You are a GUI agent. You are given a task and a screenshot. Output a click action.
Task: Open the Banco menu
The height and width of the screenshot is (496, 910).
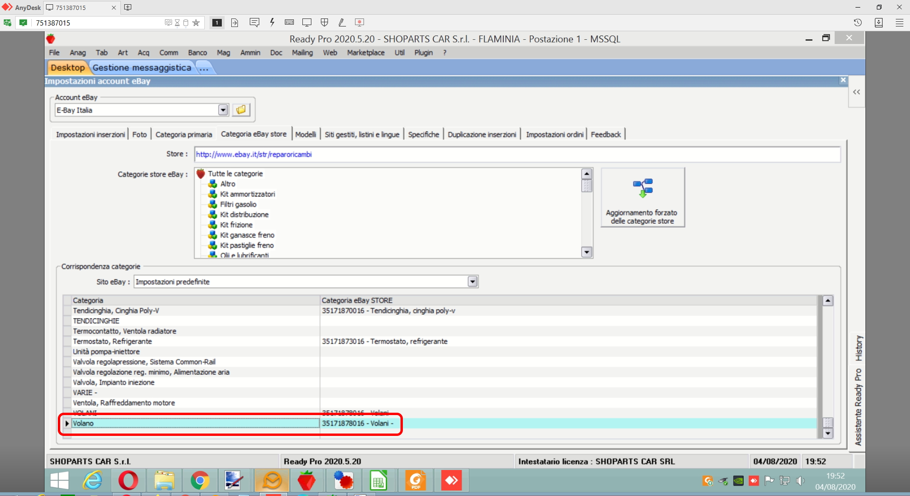(x=198, y=53)
